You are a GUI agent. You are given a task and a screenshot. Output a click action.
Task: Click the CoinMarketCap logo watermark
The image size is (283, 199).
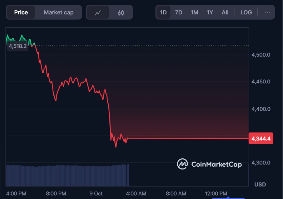click(x=209, y=164)
